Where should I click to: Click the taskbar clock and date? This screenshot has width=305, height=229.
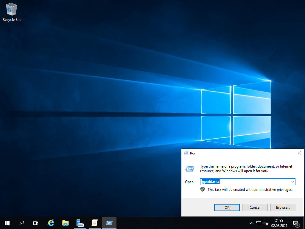click(279, 223)
